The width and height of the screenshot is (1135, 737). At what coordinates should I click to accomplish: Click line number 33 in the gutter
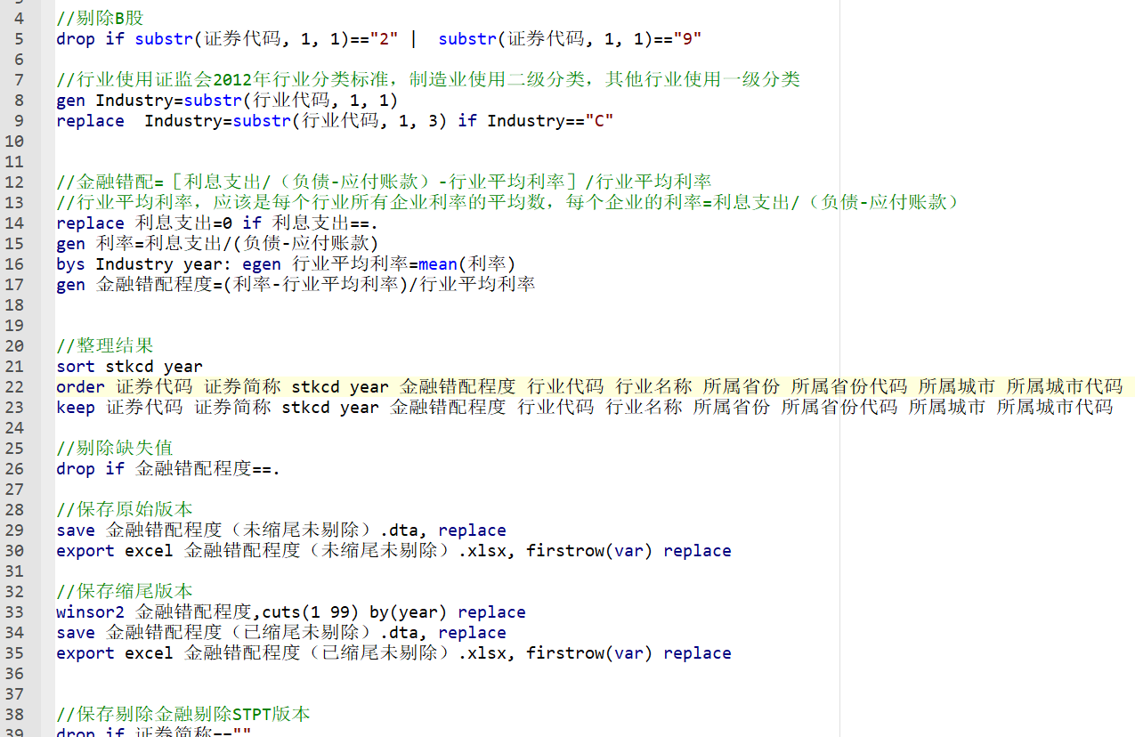(15, 612)
